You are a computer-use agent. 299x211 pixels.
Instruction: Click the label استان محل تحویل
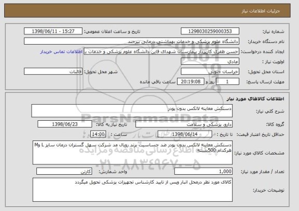click(266, 72)
